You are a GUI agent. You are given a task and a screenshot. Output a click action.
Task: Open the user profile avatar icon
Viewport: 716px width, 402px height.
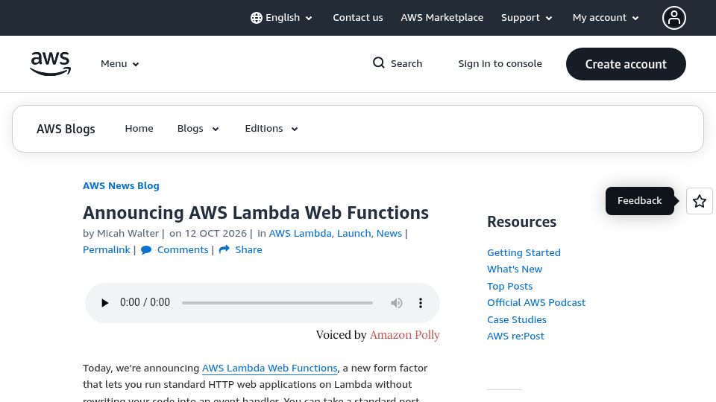point(674,18)
